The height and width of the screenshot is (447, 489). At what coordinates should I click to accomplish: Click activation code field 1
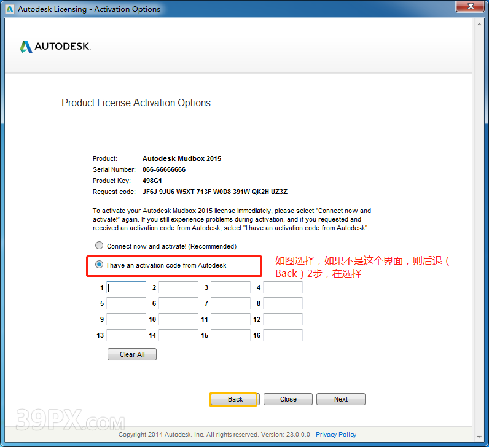click(127, 287)
